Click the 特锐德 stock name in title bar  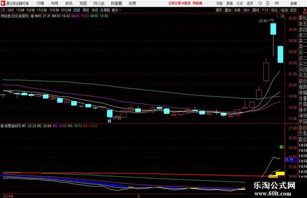tap(198, 3)
